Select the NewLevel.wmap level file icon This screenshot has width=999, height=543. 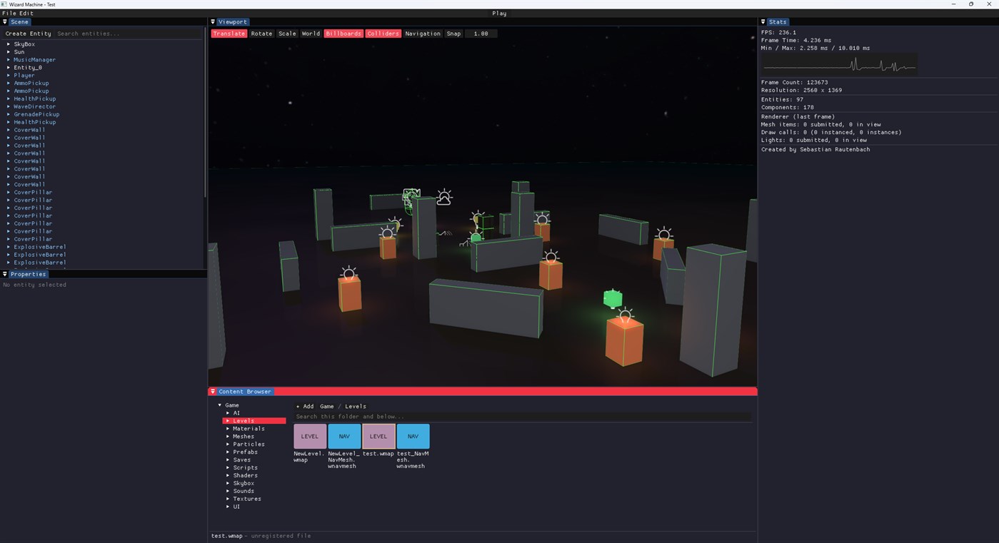(x=310, y=436)
